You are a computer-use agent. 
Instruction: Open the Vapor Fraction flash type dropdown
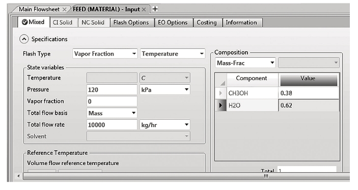105,53
